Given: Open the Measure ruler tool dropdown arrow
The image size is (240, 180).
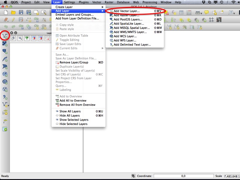Looking at the screenshot, I should [201, 13].
